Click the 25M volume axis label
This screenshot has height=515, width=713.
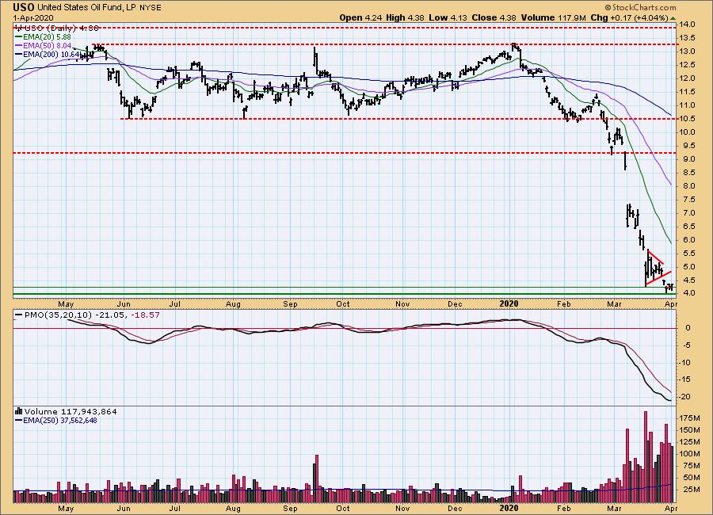click(692, 490)
